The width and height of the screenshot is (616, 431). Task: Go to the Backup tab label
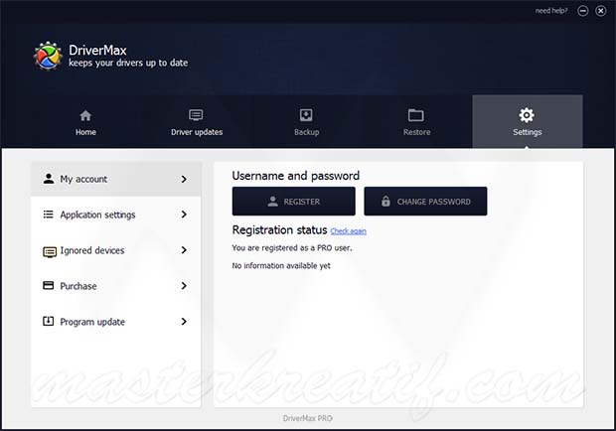(x=306, y=132)
